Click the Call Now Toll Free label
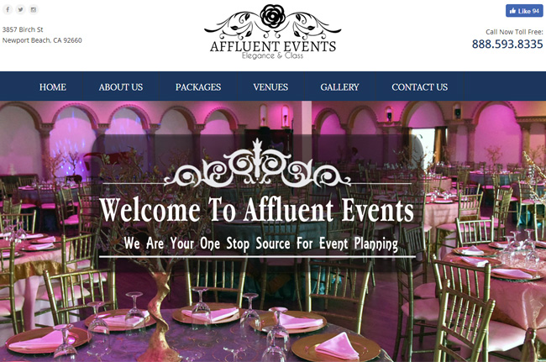Viewport: 546px width, 362px height. pos(514,32)
